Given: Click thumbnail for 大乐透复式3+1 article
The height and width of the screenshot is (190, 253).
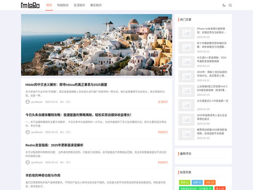Looking at the screenshot, I should pyautogui.click(x=186, y=105).
